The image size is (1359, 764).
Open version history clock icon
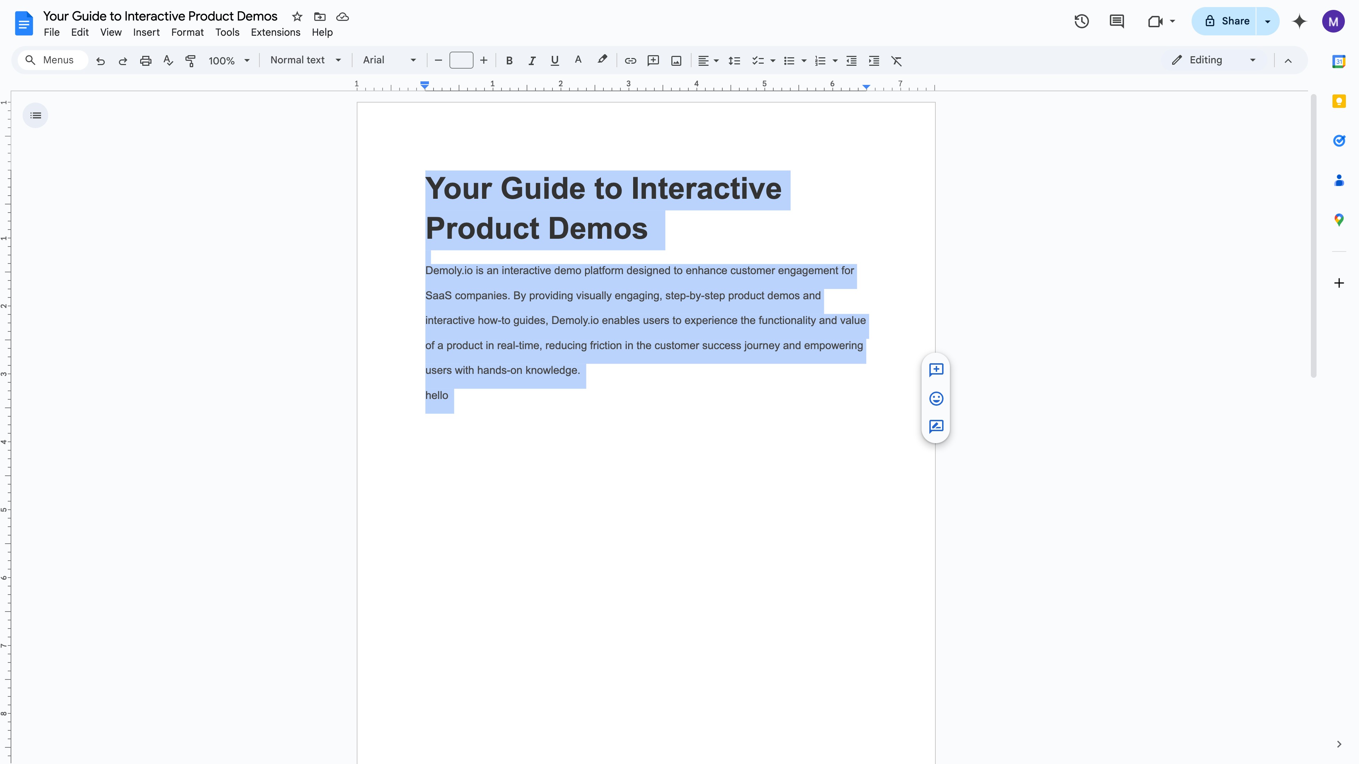[x=1082, y=21]
